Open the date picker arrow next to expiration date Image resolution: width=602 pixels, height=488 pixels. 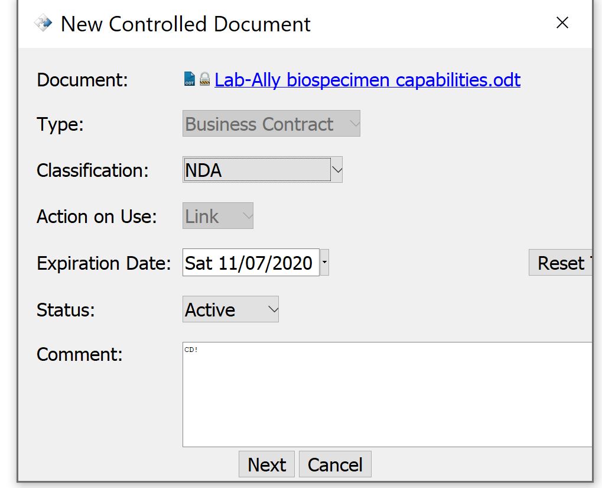324,263
